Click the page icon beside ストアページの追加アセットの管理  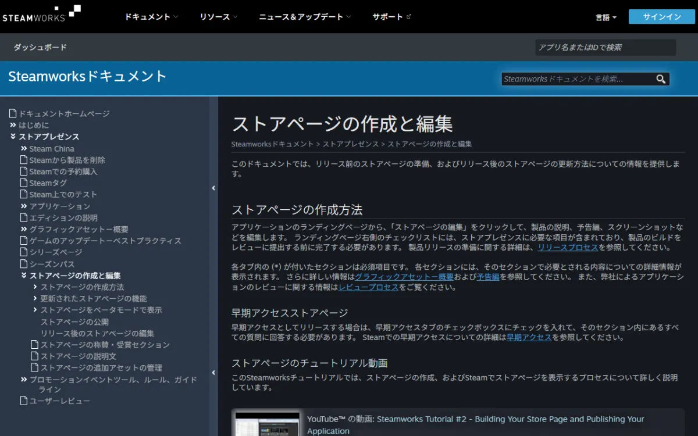35,367
